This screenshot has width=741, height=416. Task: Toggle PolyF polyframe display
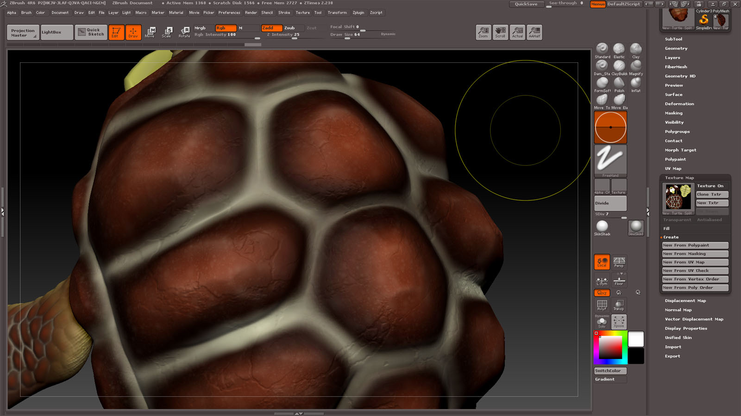[x=602, y=305]
